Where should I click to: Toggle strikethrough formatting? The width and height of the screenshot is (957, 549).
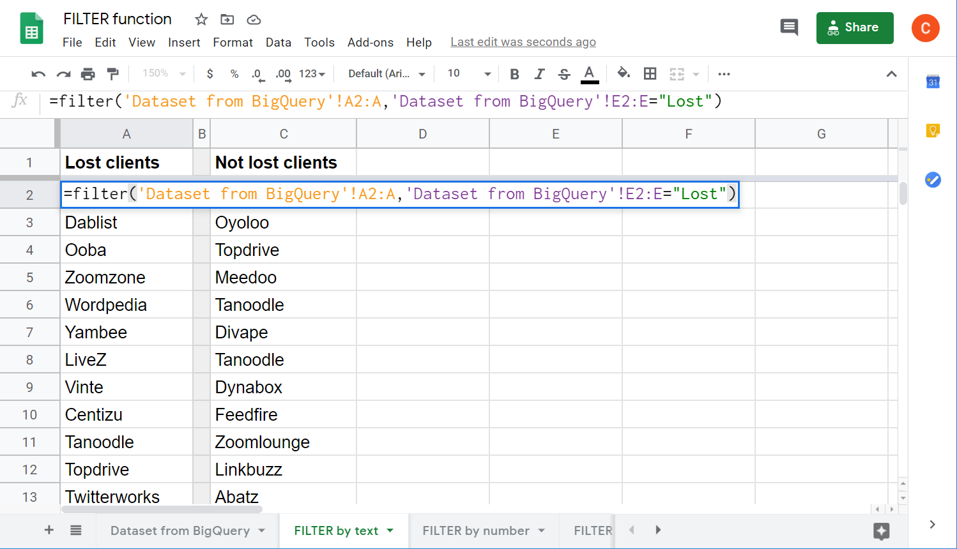pos(564,73)
